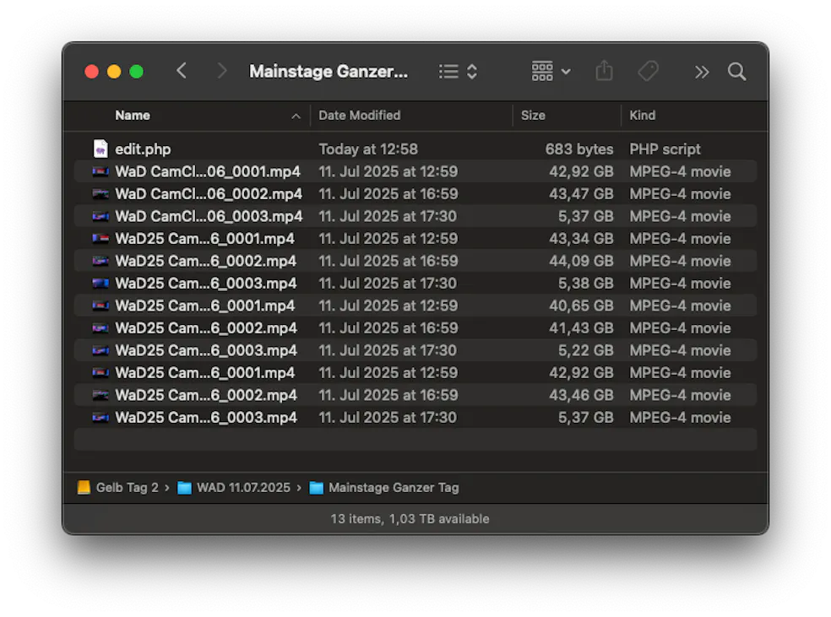Viewport: 831px width, 617px height.
Task: Click file name WaD CamCl...06_0003.mp4
Action: (209, 216)
